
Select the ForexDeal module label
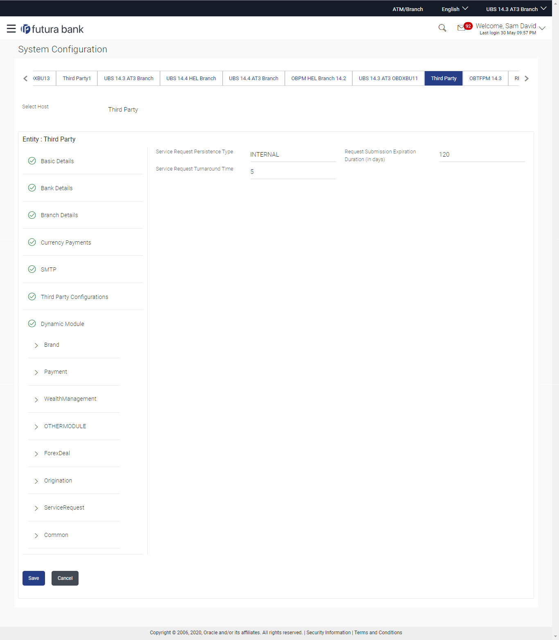[x=57, y=453]
